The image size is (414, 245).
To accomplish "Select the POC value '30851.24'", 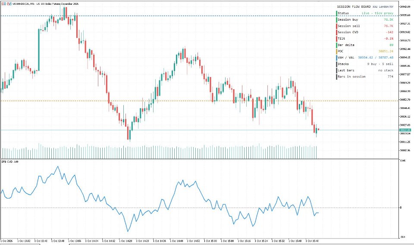I will (x=386, y=51).
